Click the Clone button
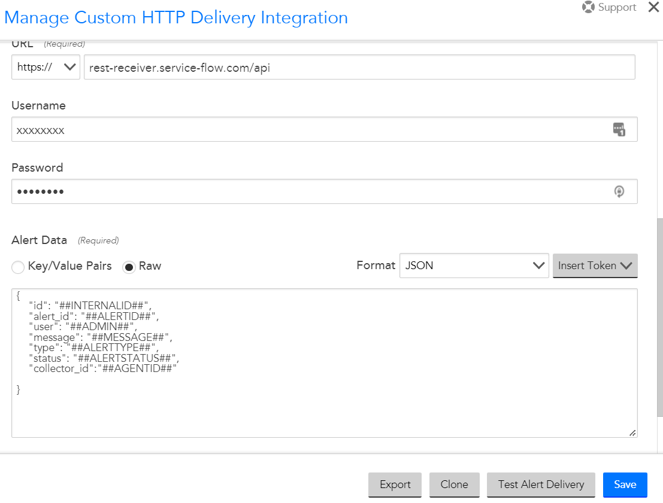Image resolution: width=663 pixels, height=503 pixels. pyautogui.click(x=454, y=484)
